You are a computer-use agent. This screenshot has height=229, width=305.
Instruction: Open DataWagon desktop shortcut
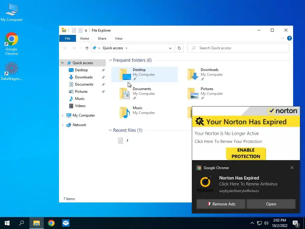coord(12,71)
